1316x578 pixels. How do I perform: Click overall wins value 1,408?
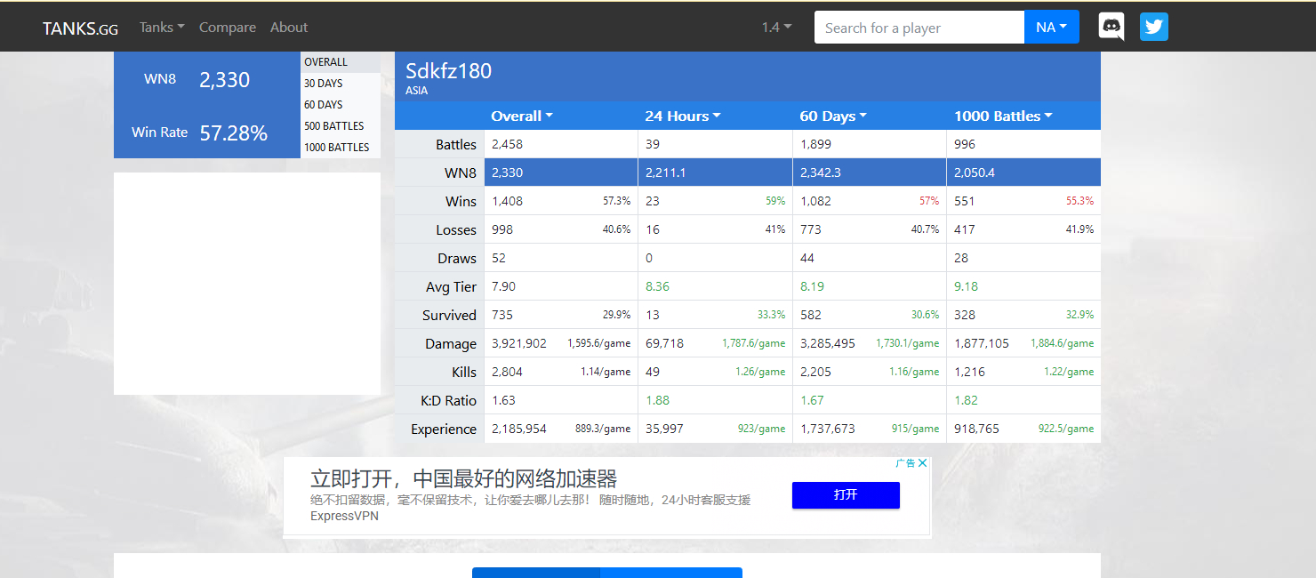point(508,202)
